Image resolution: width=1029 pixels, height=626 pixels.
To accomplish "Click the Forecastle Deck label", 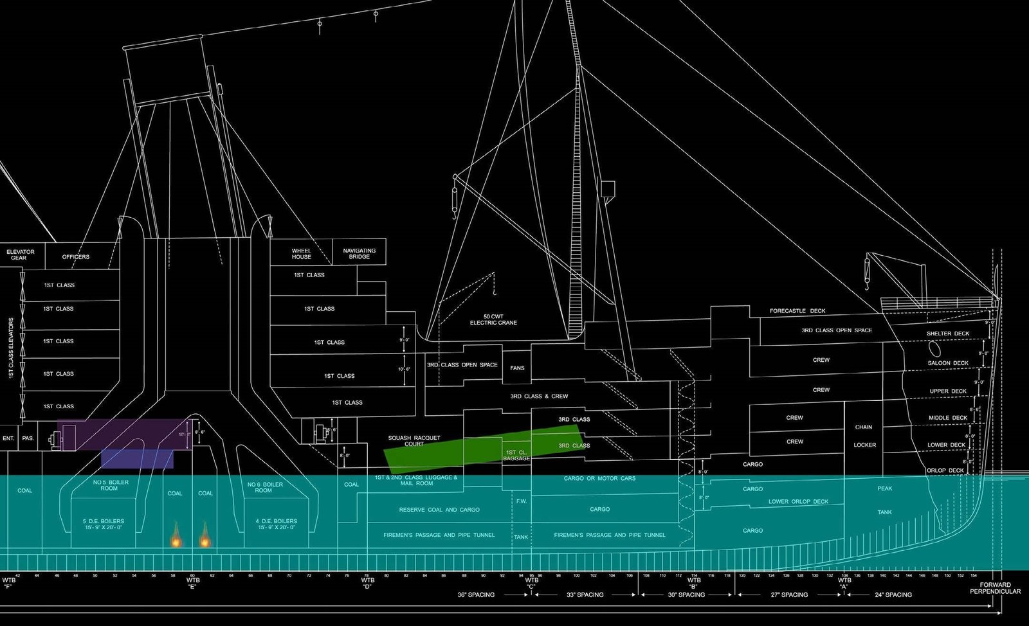I will (797, 311).
